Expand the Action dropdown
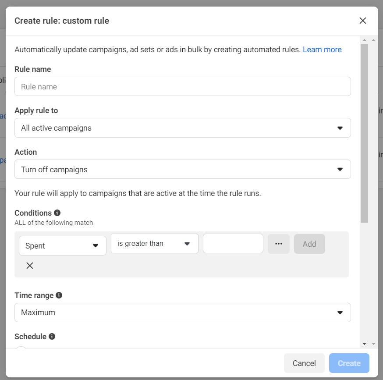 [182, 169]
